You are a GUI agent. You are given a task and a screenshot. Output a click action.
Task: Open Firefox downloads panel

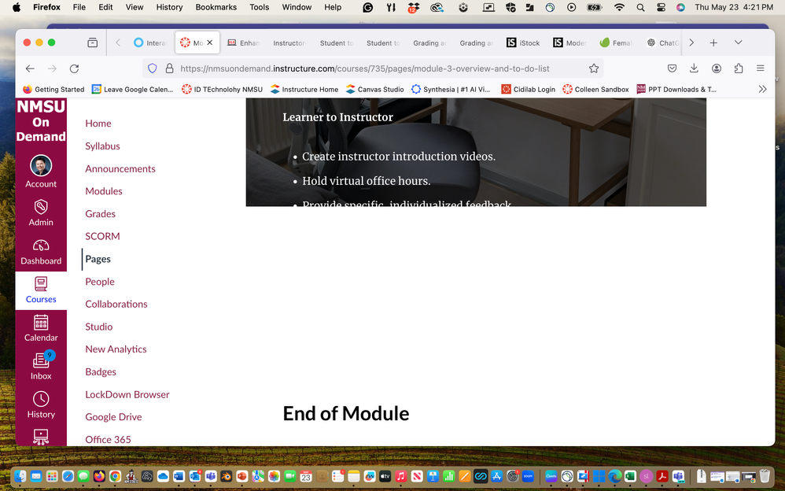pos(694,68)
